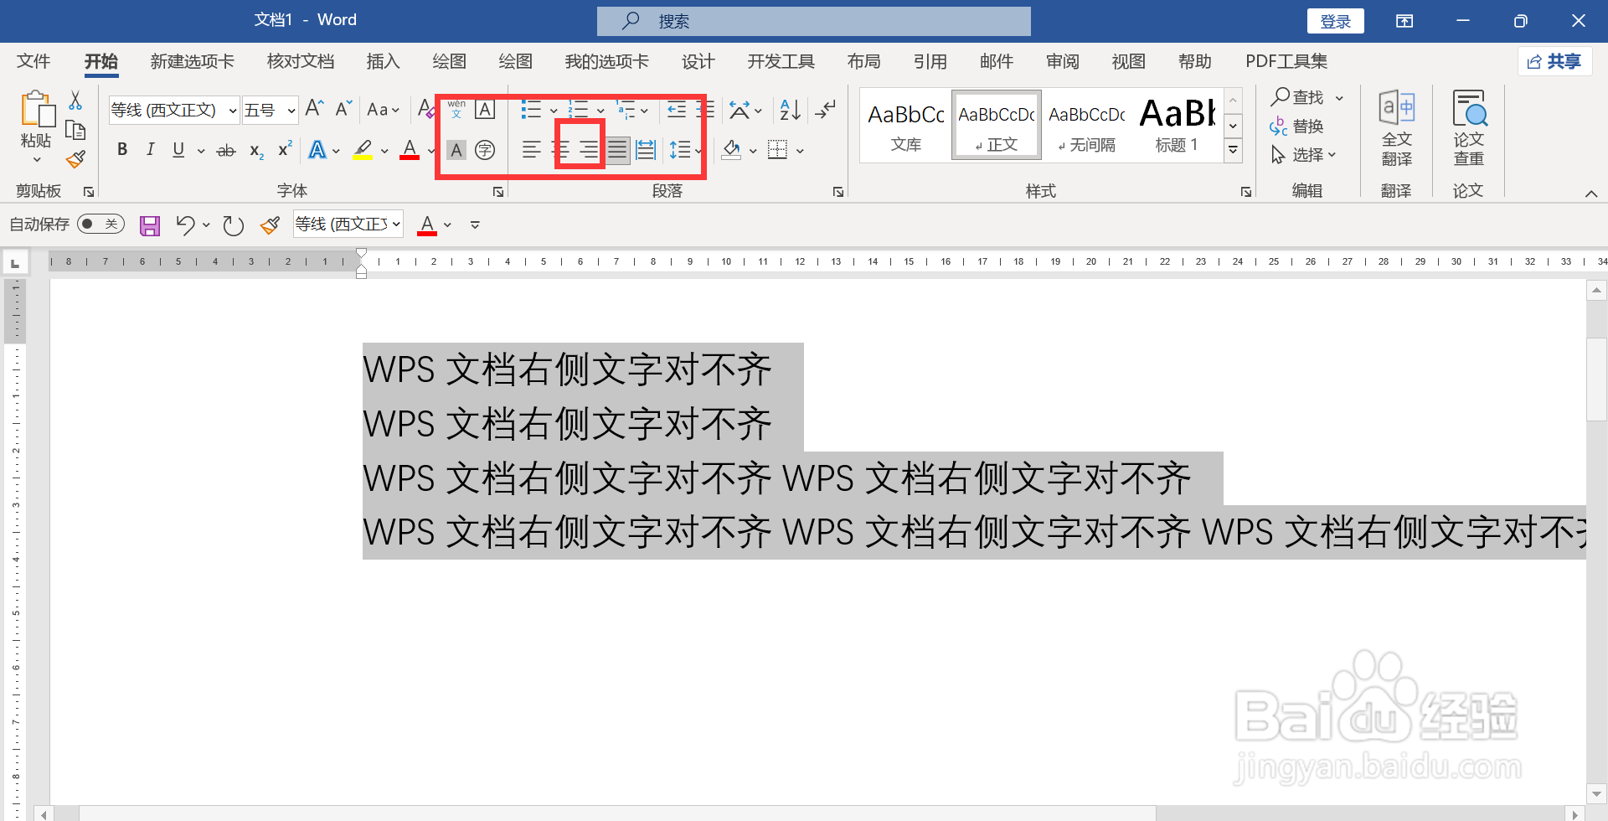Screen dimensions: 1608x821
Task: Toggle justify alignment
Action: (x=617, y=150)
